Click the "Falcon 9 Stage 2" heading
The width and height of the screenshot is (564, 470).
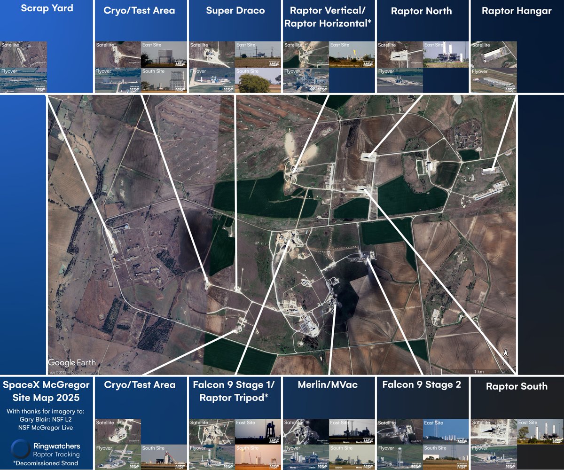click(x=422, y=385)
